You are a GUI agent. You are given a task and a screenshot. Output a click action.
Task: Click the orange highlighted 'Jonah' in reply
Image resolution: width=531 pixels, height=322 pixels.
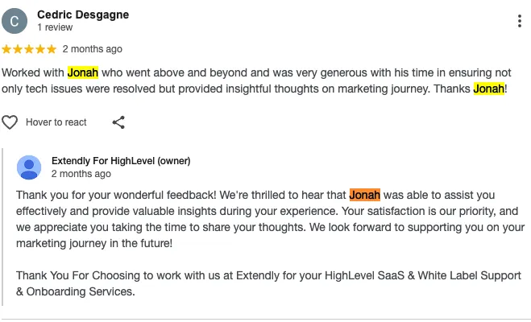point(365,195)
